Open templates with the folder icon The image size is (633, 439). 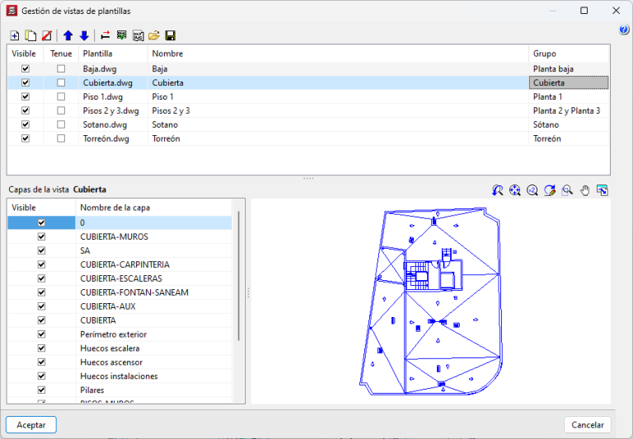coord(154,35)
